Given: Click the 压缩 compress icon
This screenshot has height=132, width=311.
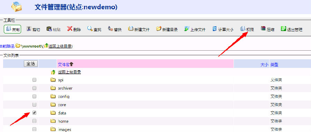Looking at the screenshot, I should 263,29.
